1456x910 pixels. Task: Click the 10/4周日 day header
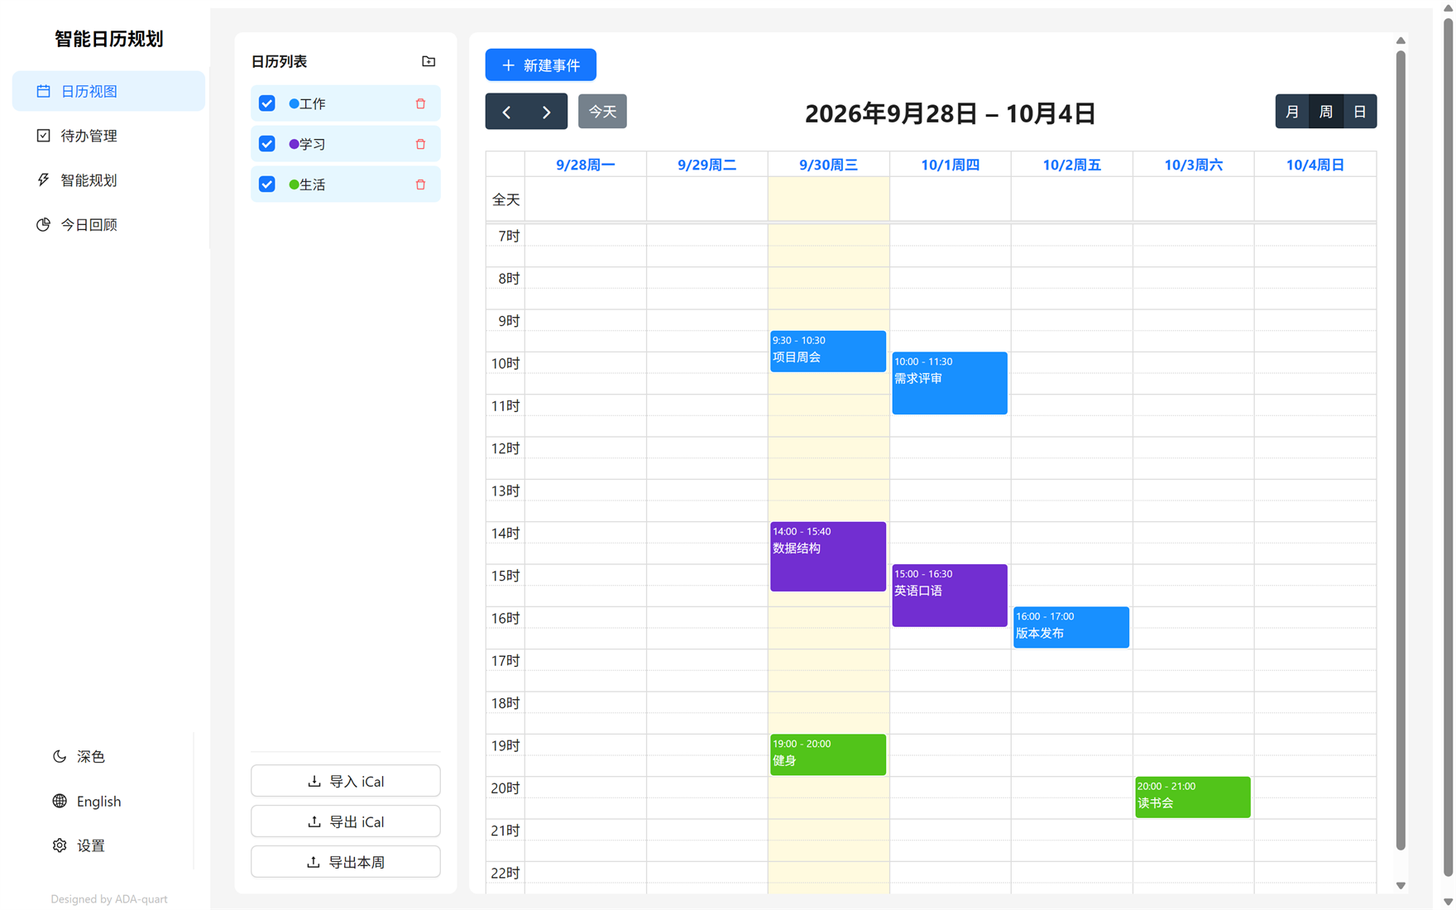[1315, 165]
